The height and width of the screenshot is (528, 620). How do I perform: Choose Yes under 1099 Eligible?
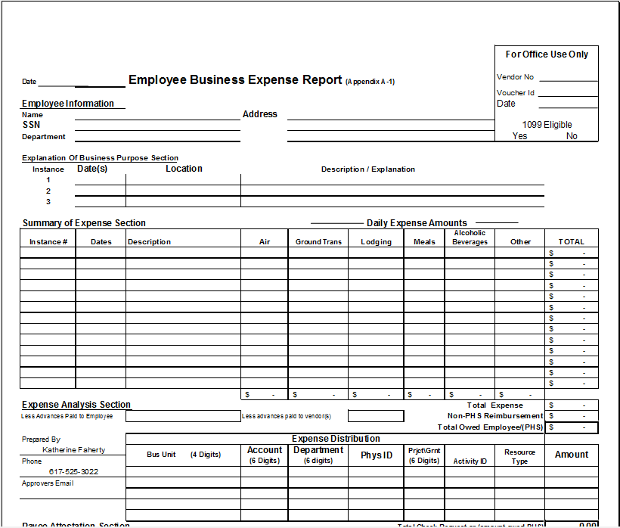(x=520, y=136)
